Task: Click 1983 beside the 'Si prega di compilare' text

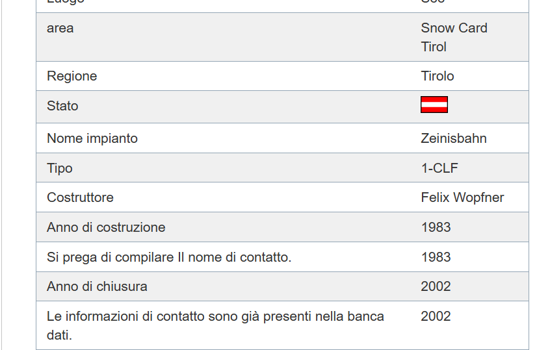Action: [x=436, y=257]
